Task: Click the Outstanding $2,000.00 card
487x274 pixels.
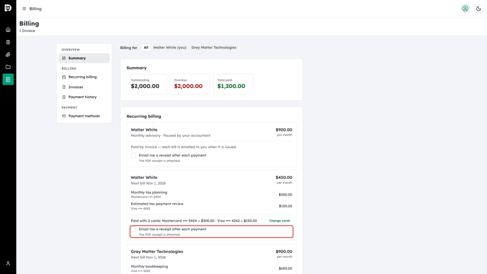Action: coord(146,84)
